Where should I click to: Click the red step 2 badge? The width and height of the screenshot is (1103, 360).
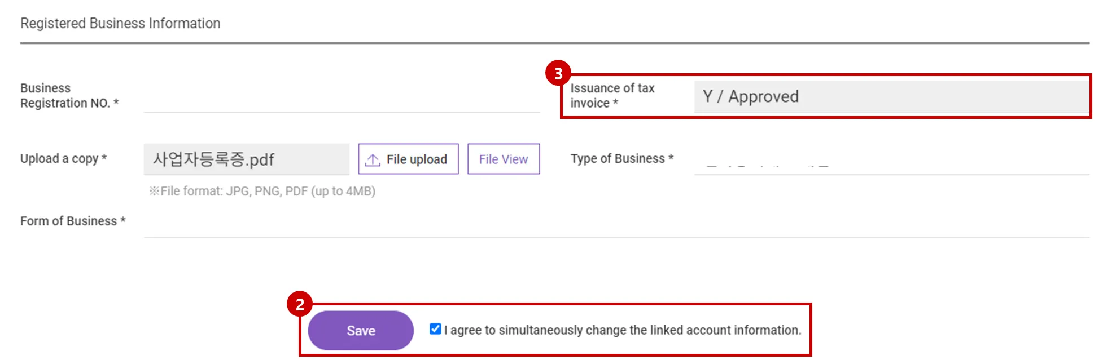300,304
